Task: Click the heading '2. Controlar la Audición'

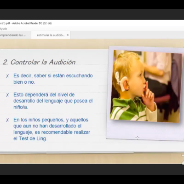Action: point(39,62)
